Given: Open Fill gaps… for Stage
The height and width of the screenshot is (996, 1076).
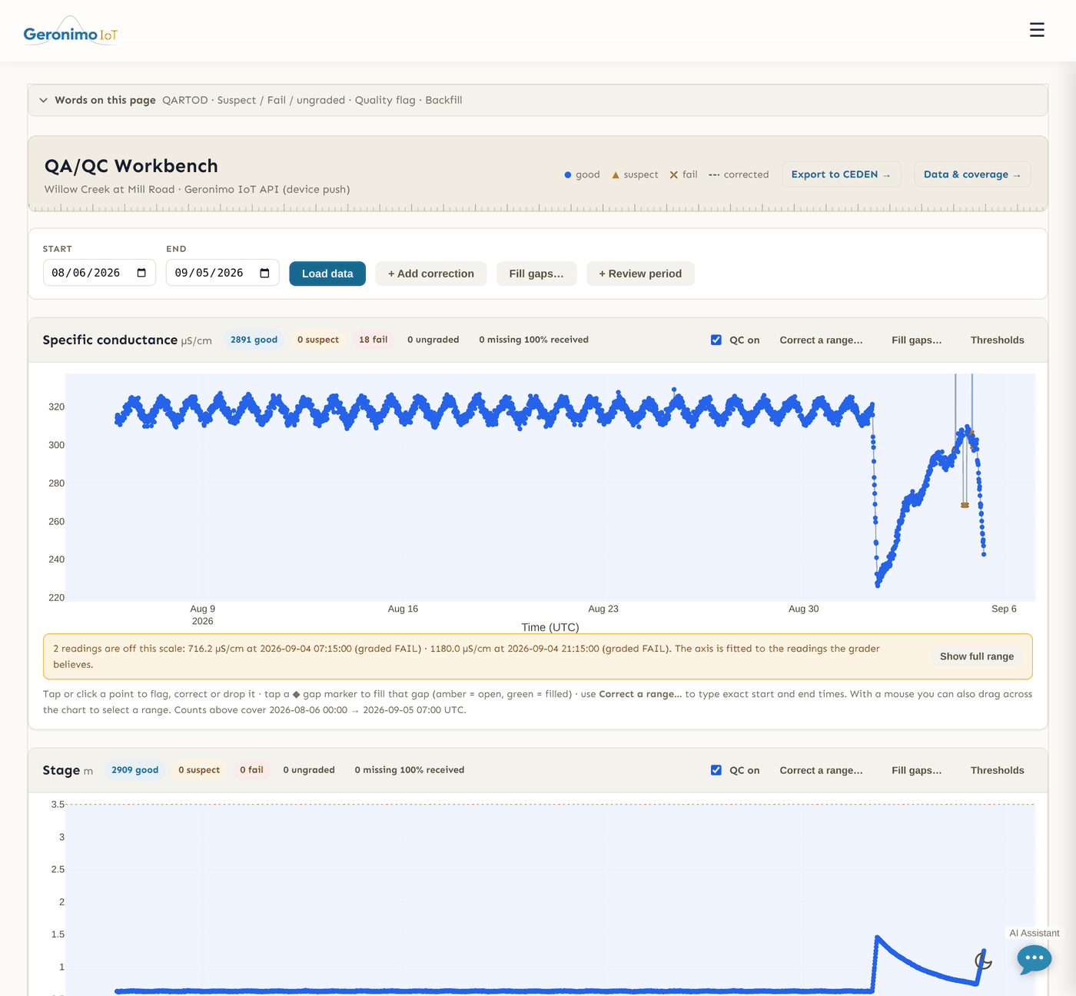Looking at the screenshot, I should click(x=916, y=770).
